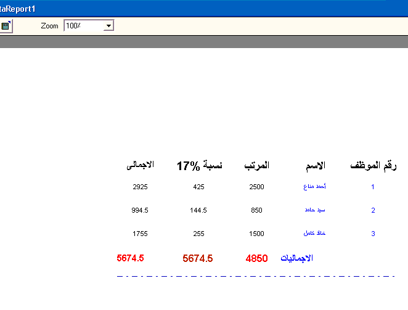
Task: Click the Zoom label in toolbar
Action: tap(49, 26)
